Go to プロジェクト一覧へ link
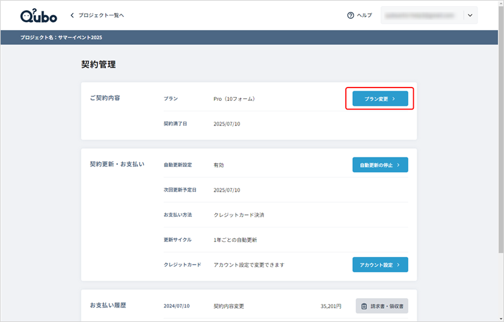 (x=101, y=15)
